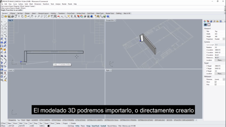Toggle Osnap in status bar

pos(88,126)
